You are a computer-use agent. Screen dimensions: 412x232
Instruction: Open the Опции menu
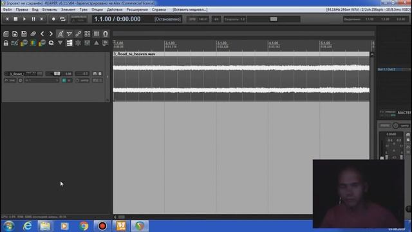(x=97, y=10)
